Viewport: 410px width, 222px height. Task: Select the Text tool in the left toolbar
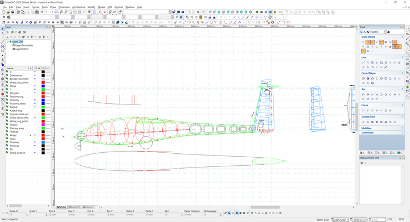pos(3,60)
